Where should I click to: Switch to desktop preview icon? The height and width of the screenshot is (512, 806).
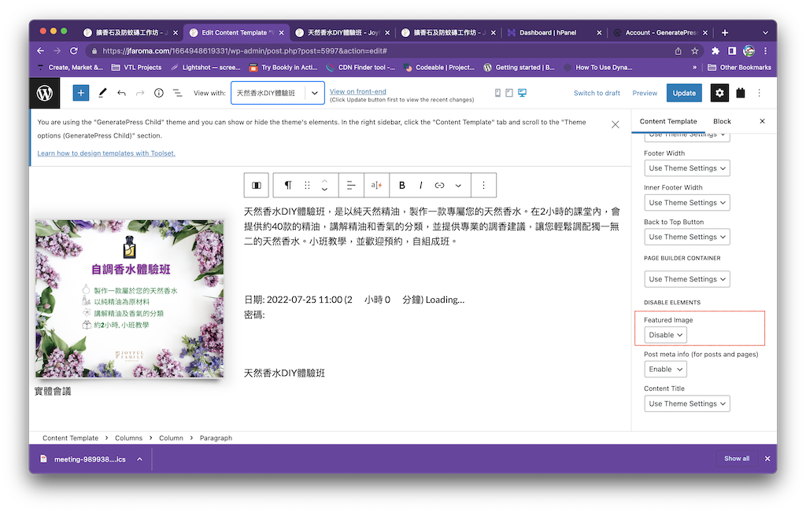(x=523, y=93)
